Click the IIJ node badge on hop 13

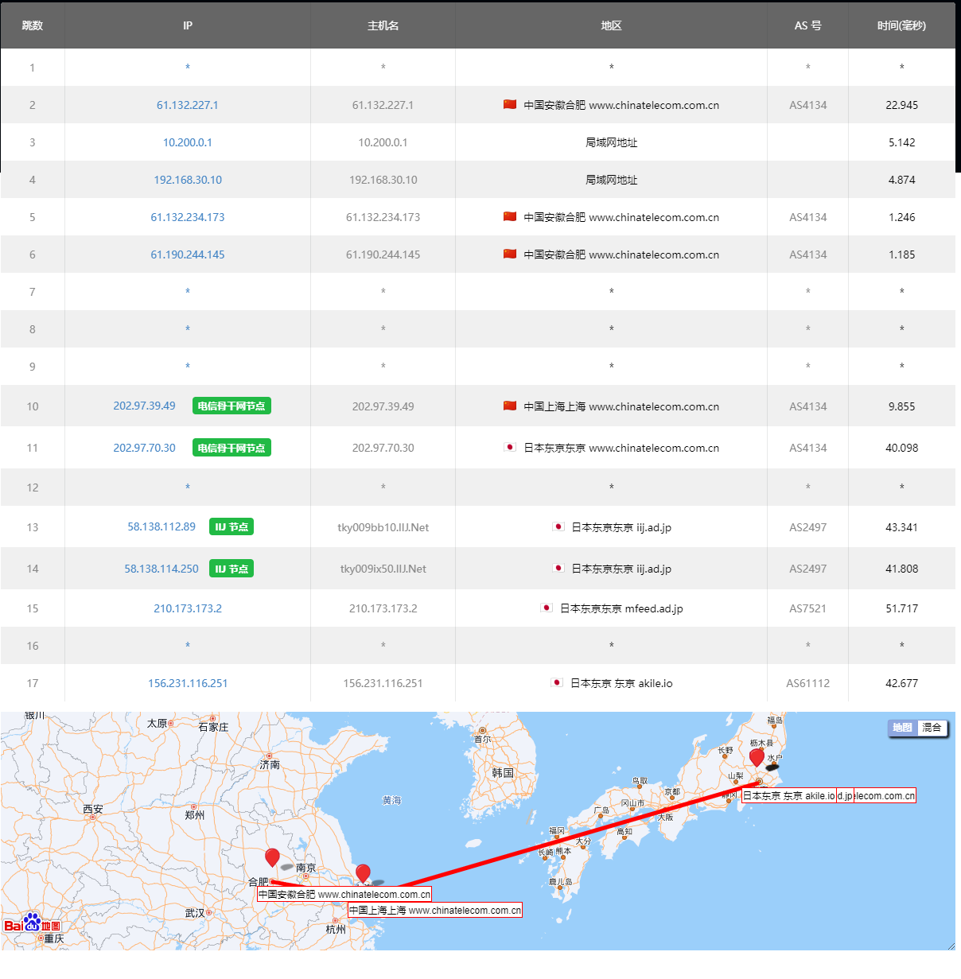click(x=231, y=526)
